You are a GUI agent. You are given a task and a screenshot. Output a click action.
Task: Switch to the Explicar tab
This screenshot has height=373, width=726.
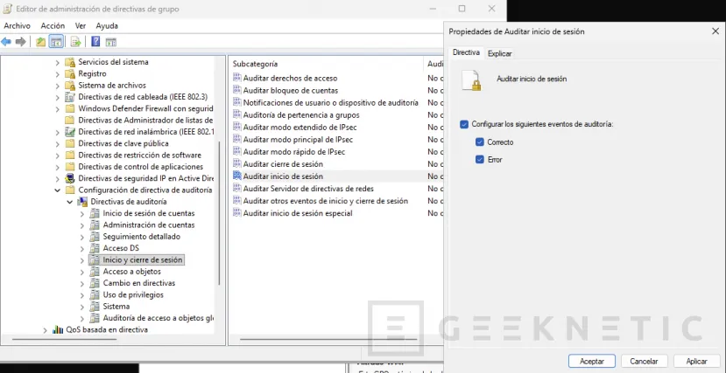tap(499, 53)
